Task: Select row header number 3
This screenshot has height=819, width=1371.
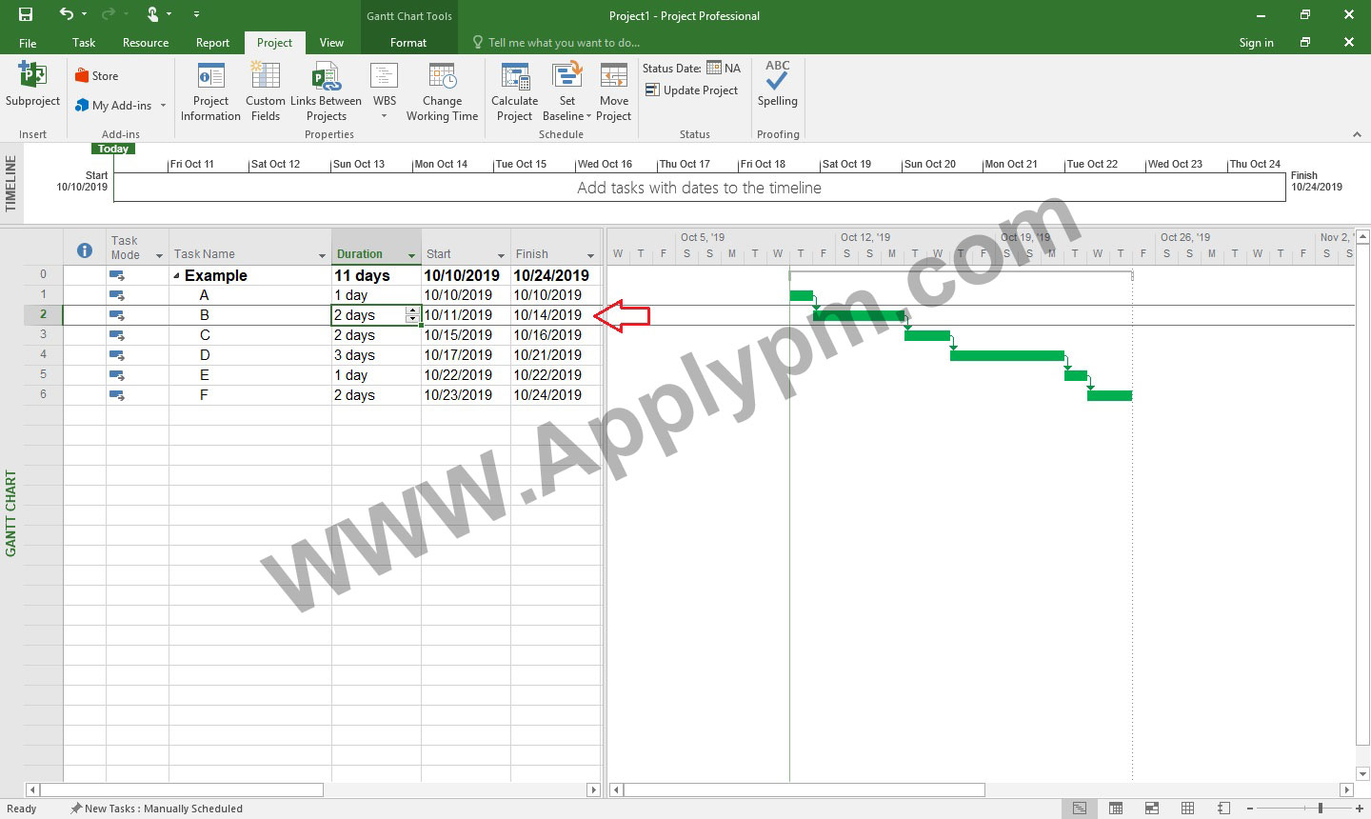Action: [43, 334]
